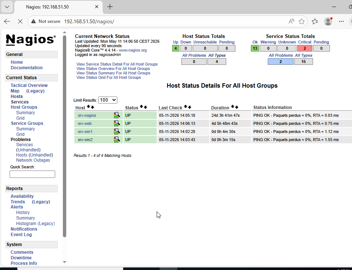
Task: Open Network Outages link
Action: (x=33, y=160)
